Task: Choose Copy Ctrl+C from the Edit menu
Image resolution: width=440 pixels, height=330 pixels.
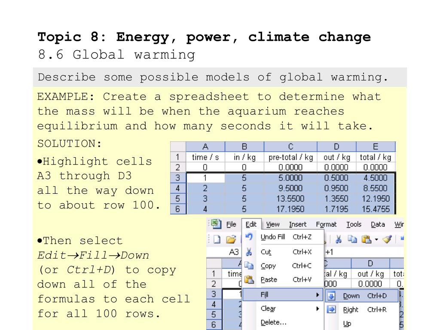Action: point(284,266)
